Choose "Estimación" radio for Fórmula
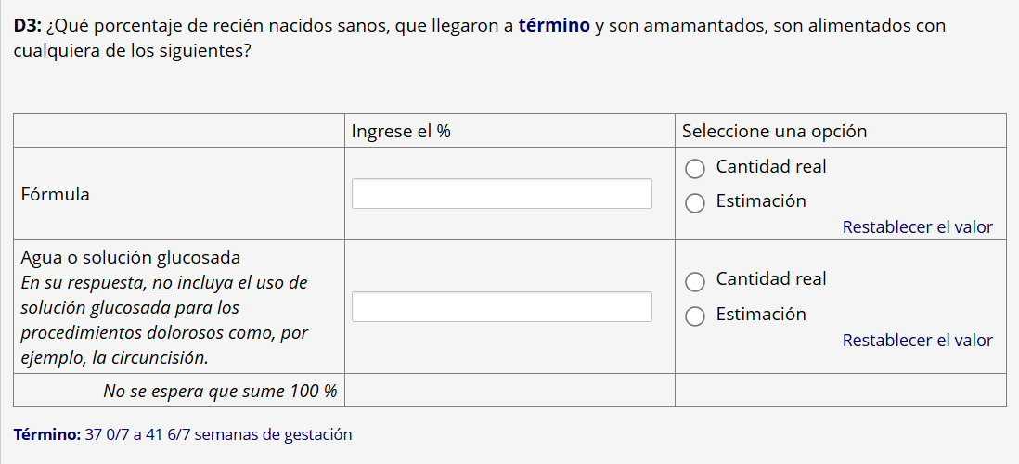Image resolution: width=1019 pixels, height=464 pixels. [x=695, y=202]
